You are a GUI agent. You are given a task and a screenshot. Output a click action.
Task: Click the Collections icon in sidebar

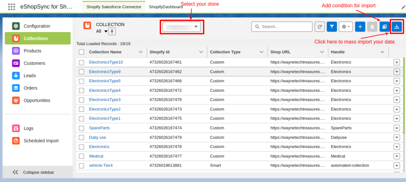tap(16, 38)
